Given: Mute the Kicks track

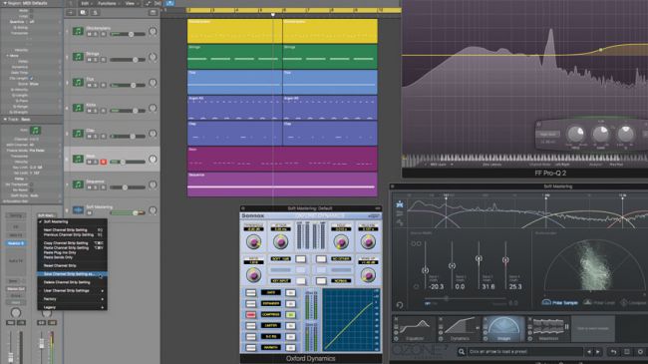Looking at the screenshot, I should 90,111.
